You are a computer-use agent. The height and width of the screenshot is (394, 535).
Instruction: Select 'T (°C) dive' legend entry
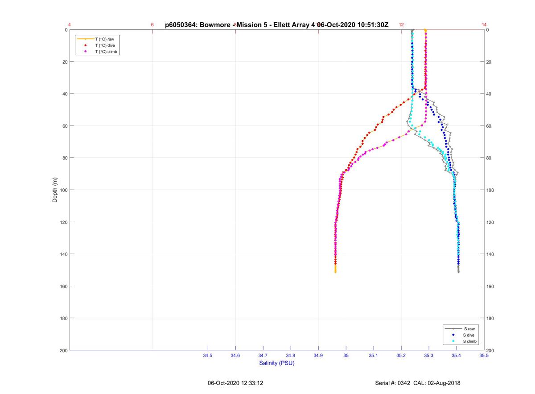pyautogui.click(x=105, y=45)
